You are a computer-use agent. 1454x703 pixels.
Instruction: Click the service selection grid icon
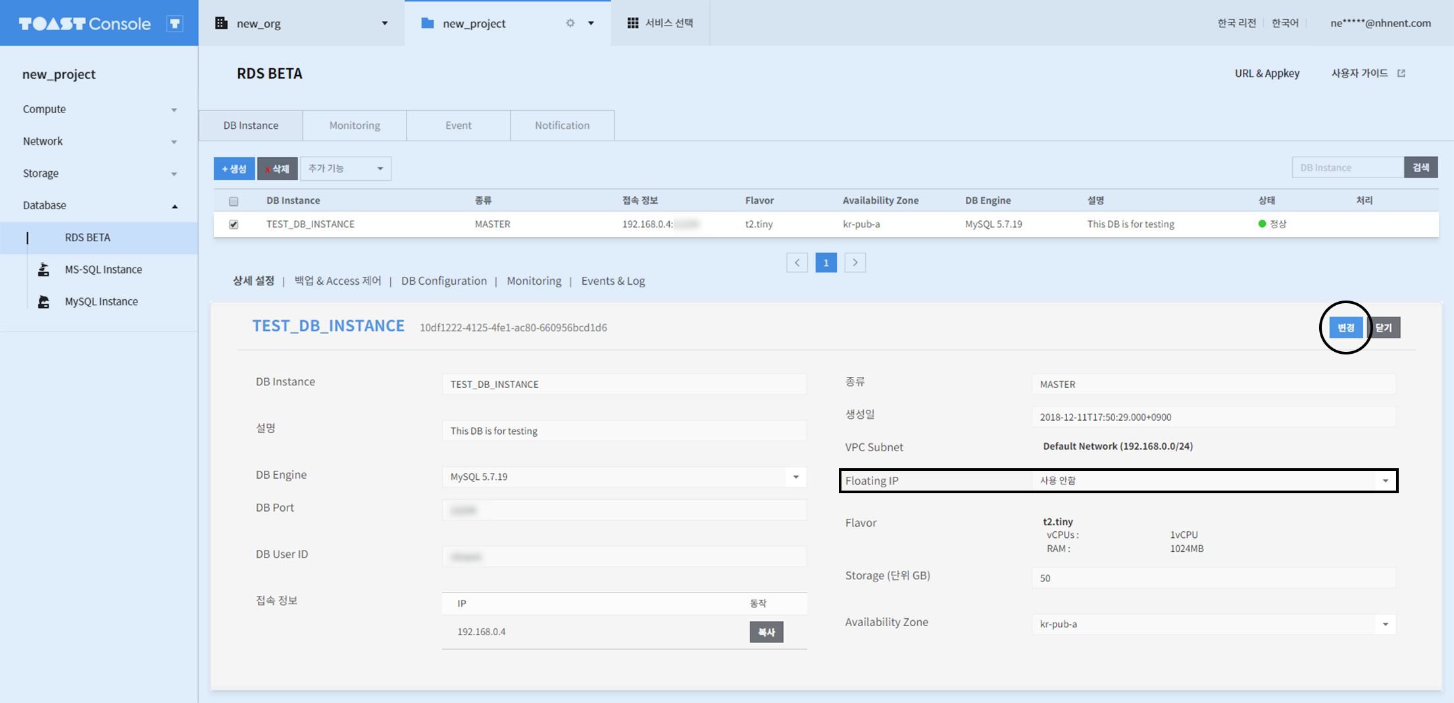(x=633, y=23)
